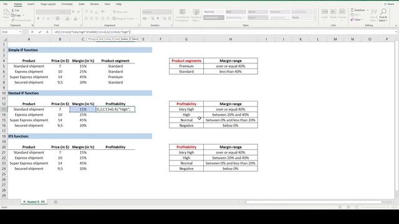Click the Format cells icon
This screenshot has height=224, width=399.
[x=342, y=14]
